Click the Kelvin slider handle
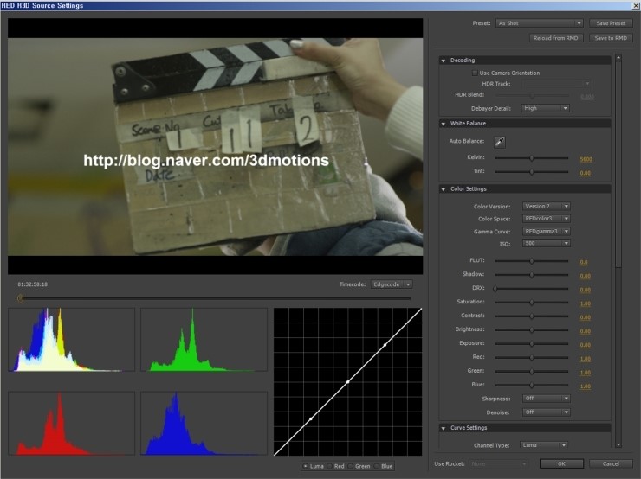641x479 pixels. [x=532, y=159]
